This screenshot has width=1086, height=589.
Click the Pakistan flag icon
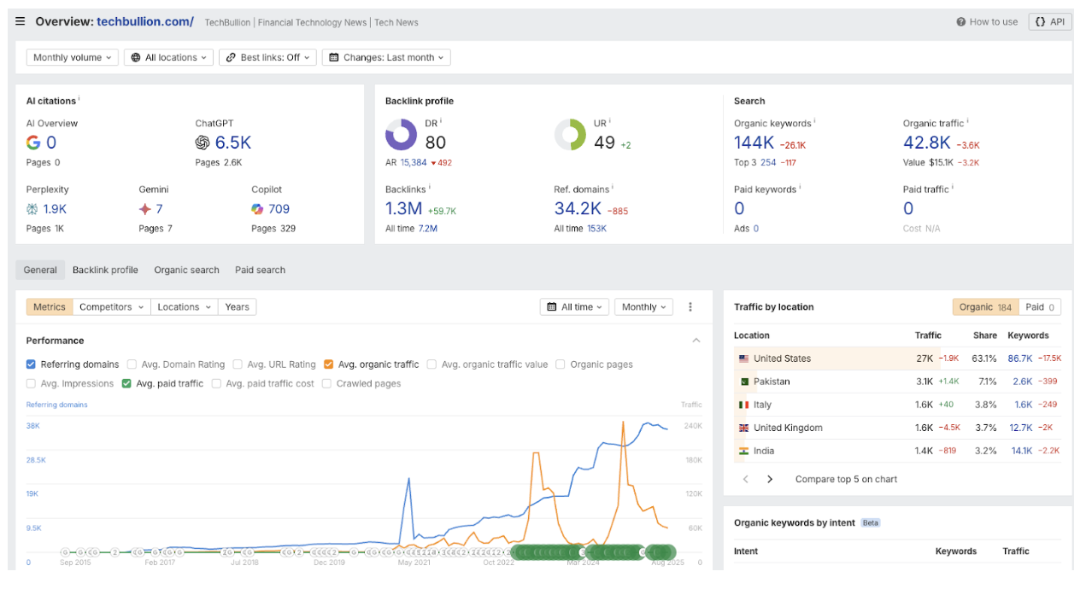click(x=743, y=382)
